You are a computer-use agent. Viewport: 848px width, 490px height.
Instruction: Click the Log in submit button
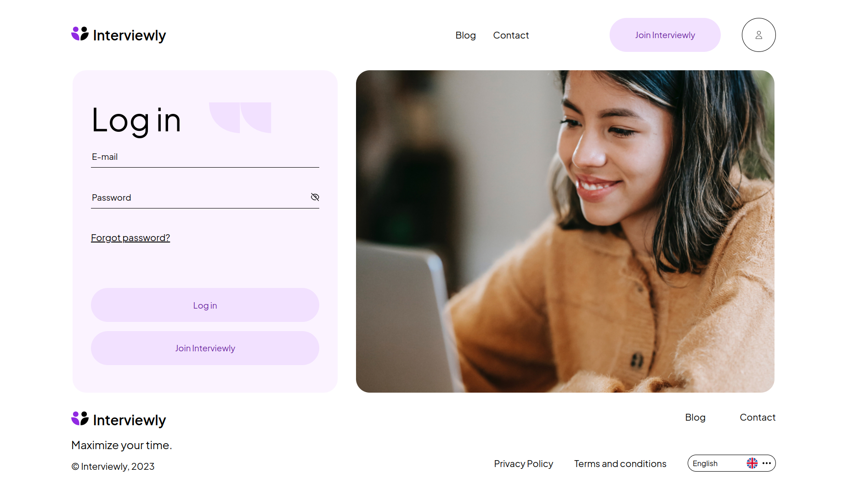[205, 305]
